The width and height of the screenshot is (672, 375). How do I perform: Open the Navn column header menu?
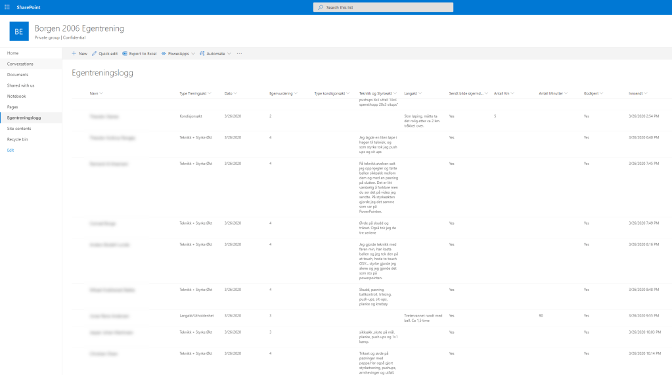(x=94, y=93)
